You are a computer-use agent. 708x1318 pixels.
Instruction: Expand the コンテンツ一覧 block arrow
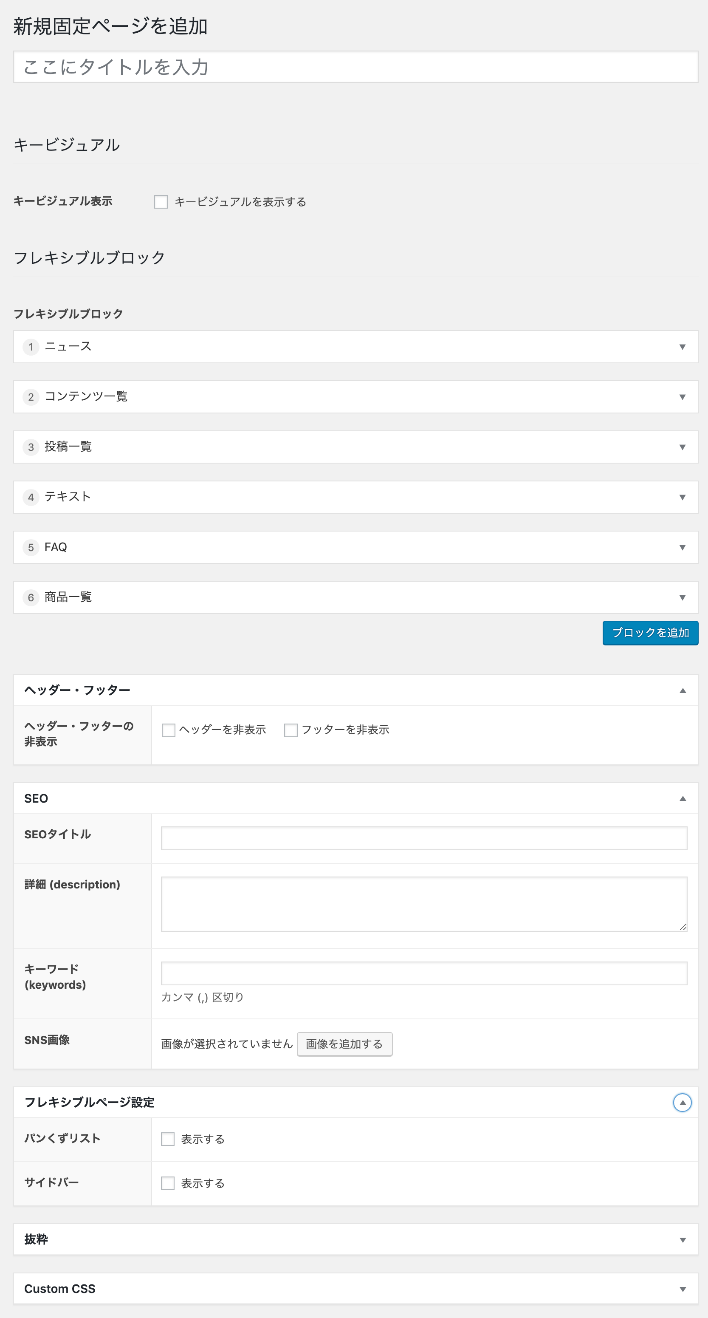pyautogui.click(x=682, y=397)
